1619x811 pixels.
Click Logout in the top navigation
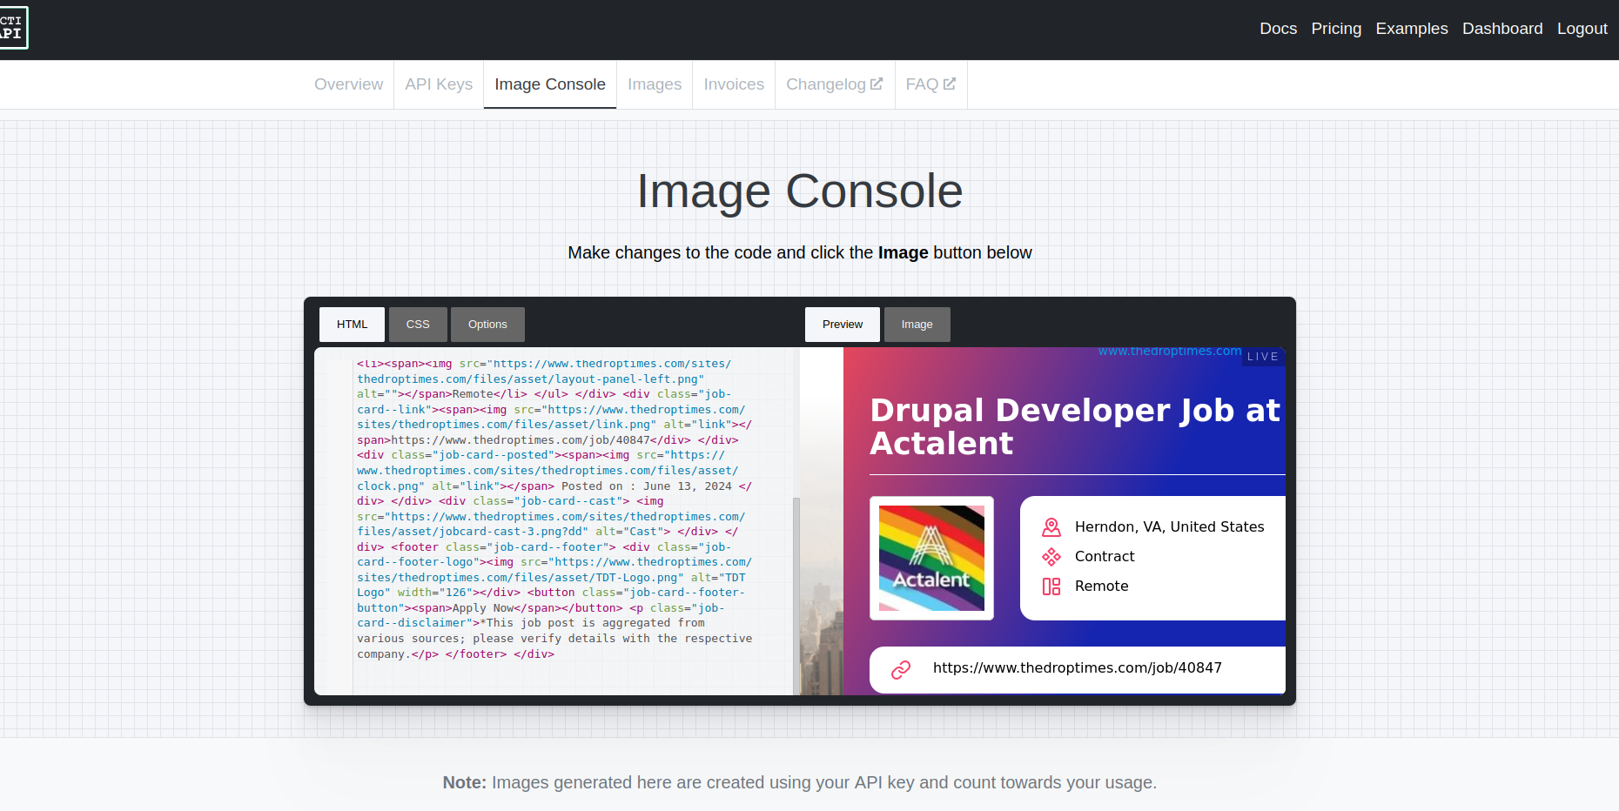(x=1582, y=29)
